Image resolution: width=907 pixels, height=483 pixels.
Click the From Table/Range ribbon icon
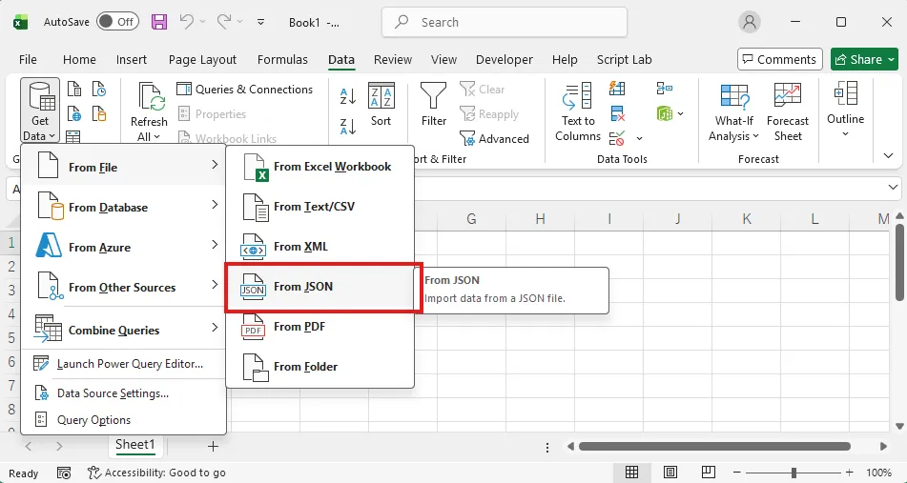coord(73,137)
